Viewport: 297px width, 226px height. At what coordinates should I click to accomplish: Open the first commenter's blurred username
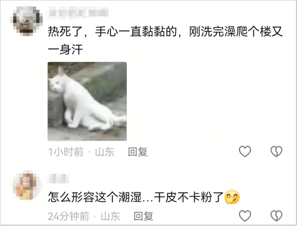78,13
